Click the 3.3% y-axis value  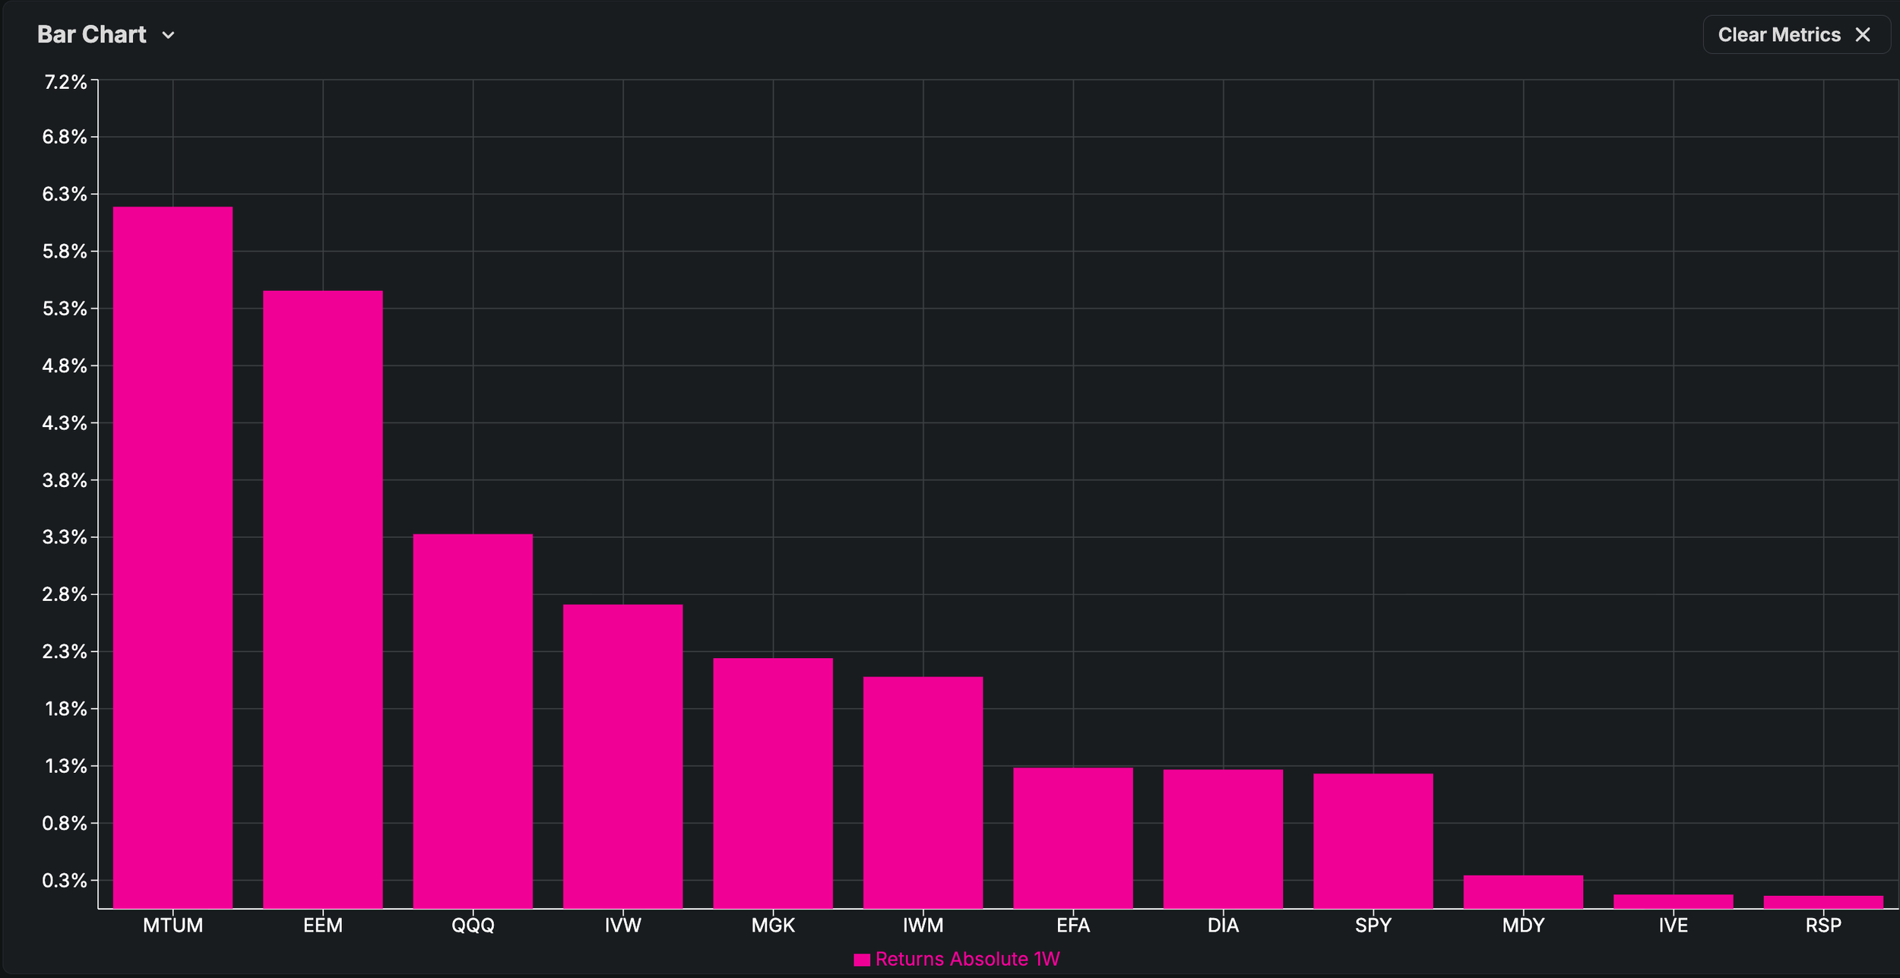(65, 537)
